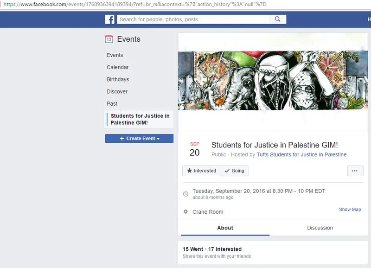The height and width of the screenshot is (268, 371).
Task: Click the Share this event with your friends text
Action: coord(217,256)
